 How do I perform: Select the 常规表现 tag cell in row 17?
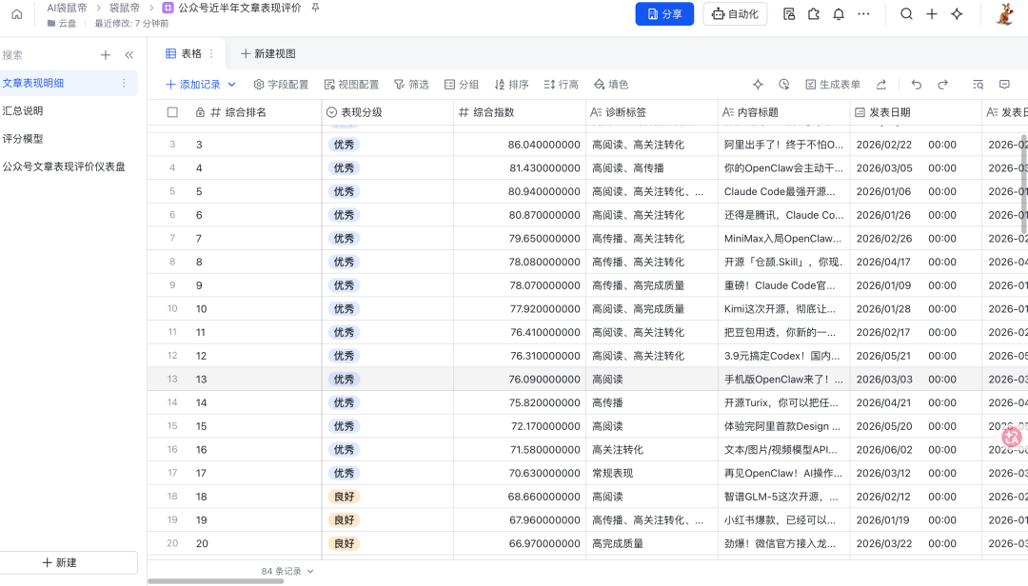[652, 473]
